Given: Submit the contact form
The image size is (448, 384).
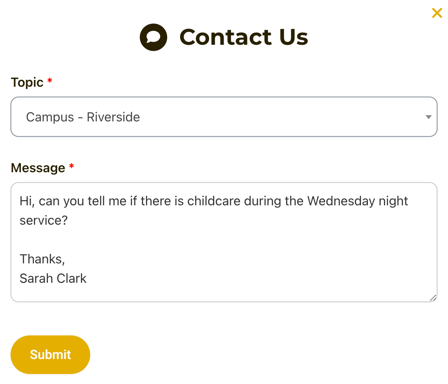Looking at the screenshot, I should [x=50, y=355].
